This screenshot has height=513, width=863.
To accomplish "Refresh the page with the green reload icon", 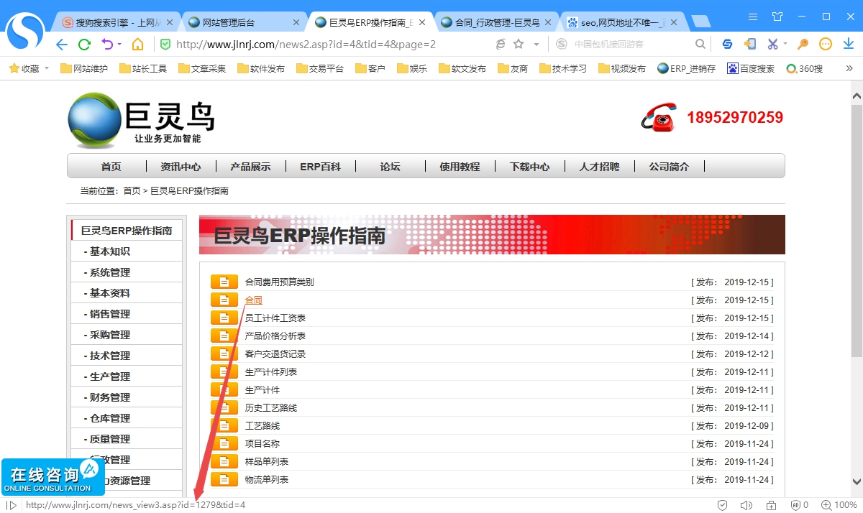I will point(84,45).
